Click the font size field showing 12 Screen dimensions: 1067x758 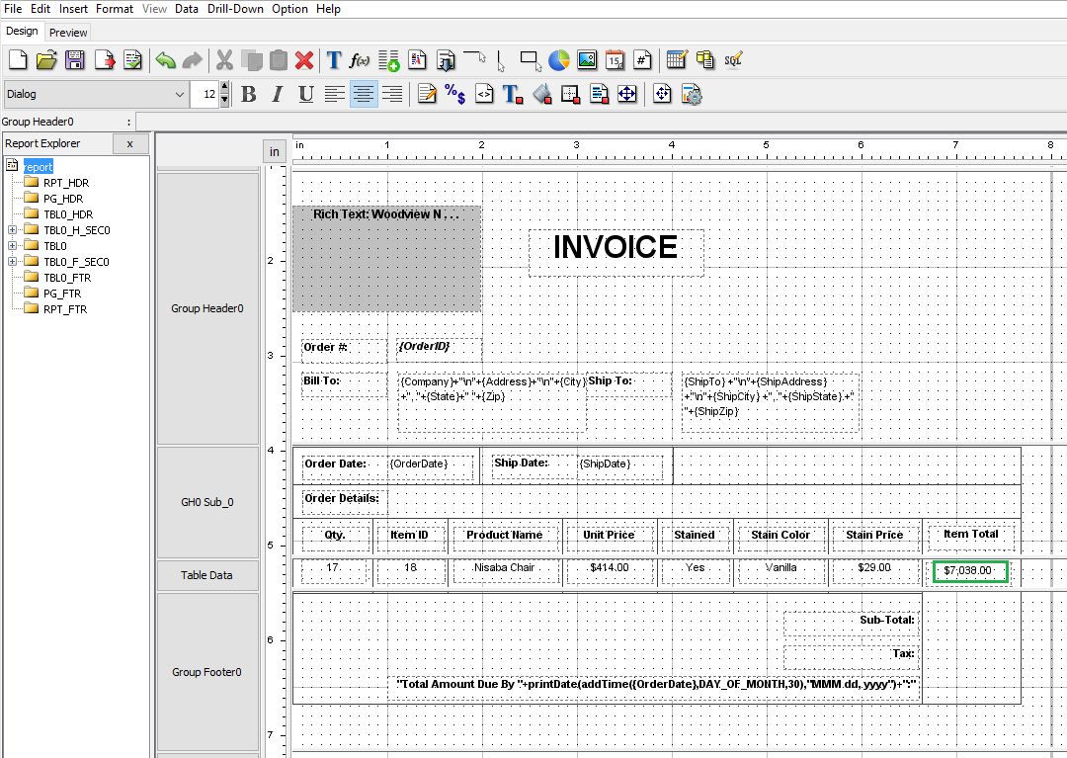205,94
